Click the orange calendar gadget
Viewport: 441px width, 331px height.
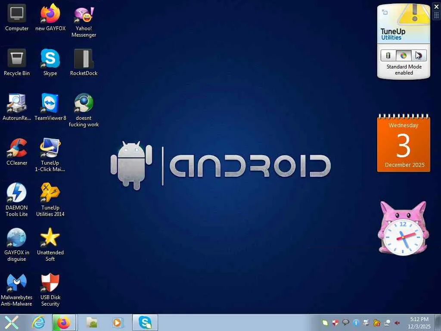pyautogui.click(x=404, y=143)
